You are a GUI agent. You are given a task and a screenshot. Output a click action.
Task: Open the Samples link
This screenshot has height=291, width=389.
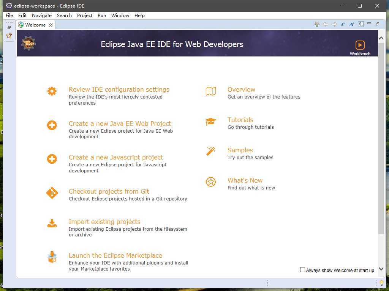pyautogui.click(x=240, y=150)
